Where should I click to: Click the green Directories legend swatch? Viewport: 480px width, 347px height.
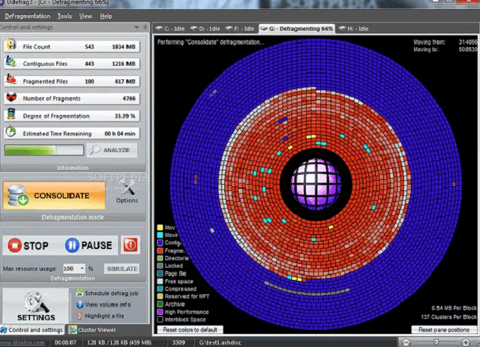(x=160, y=258)
